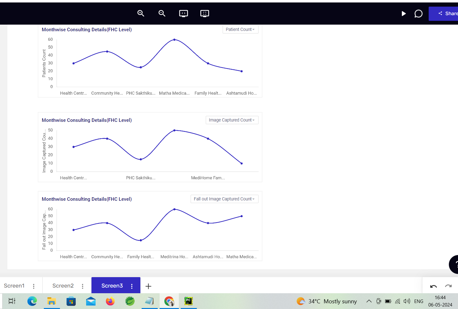Switch to the Screen1 tab
This screenshot has width=458, height=309.
pyautogui.click(x=14, y=286)
